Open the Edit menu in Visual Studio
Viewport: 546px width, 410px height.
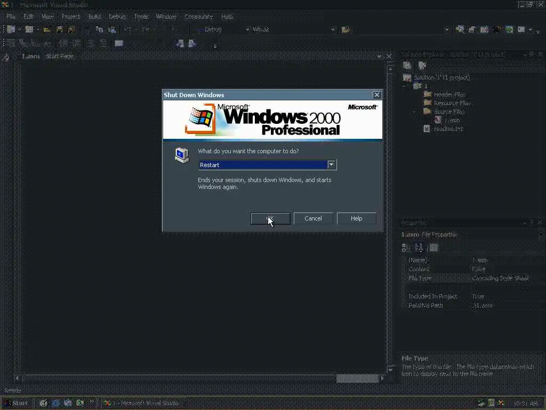click(x=29, y=17)
